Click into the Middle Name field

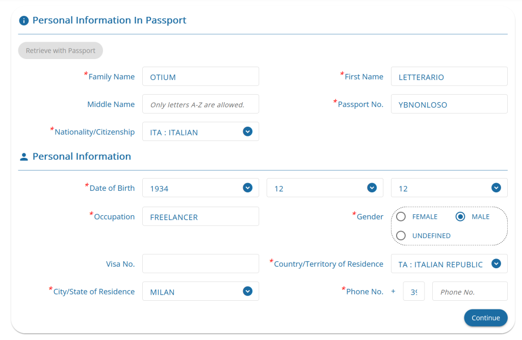(x=201, y=104)
